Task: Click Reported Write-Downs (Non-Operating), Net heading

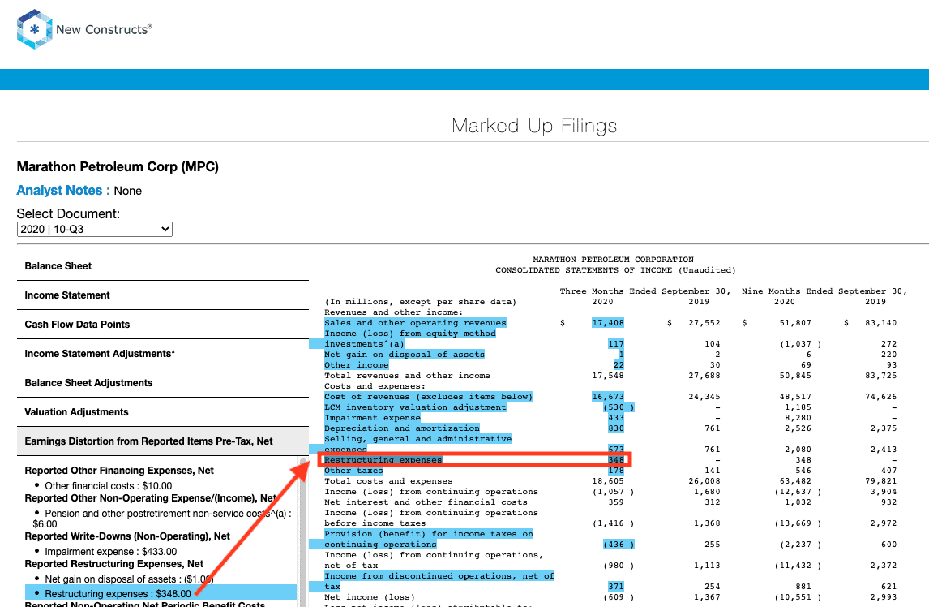Action: pos(127,536)
